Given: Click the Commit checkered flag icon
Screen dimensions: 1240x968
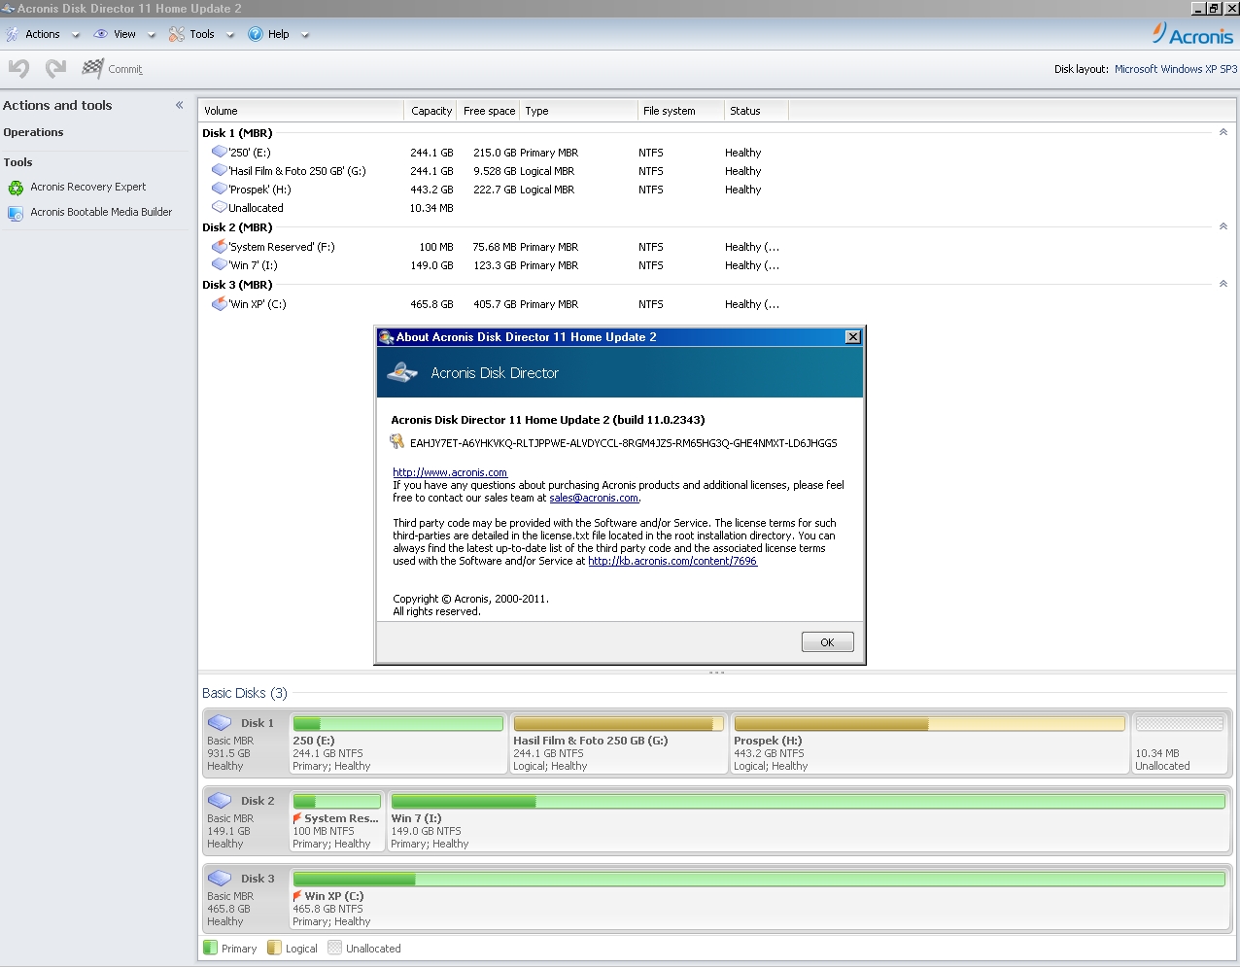Looking at the screenshot, I should (92, 68).
